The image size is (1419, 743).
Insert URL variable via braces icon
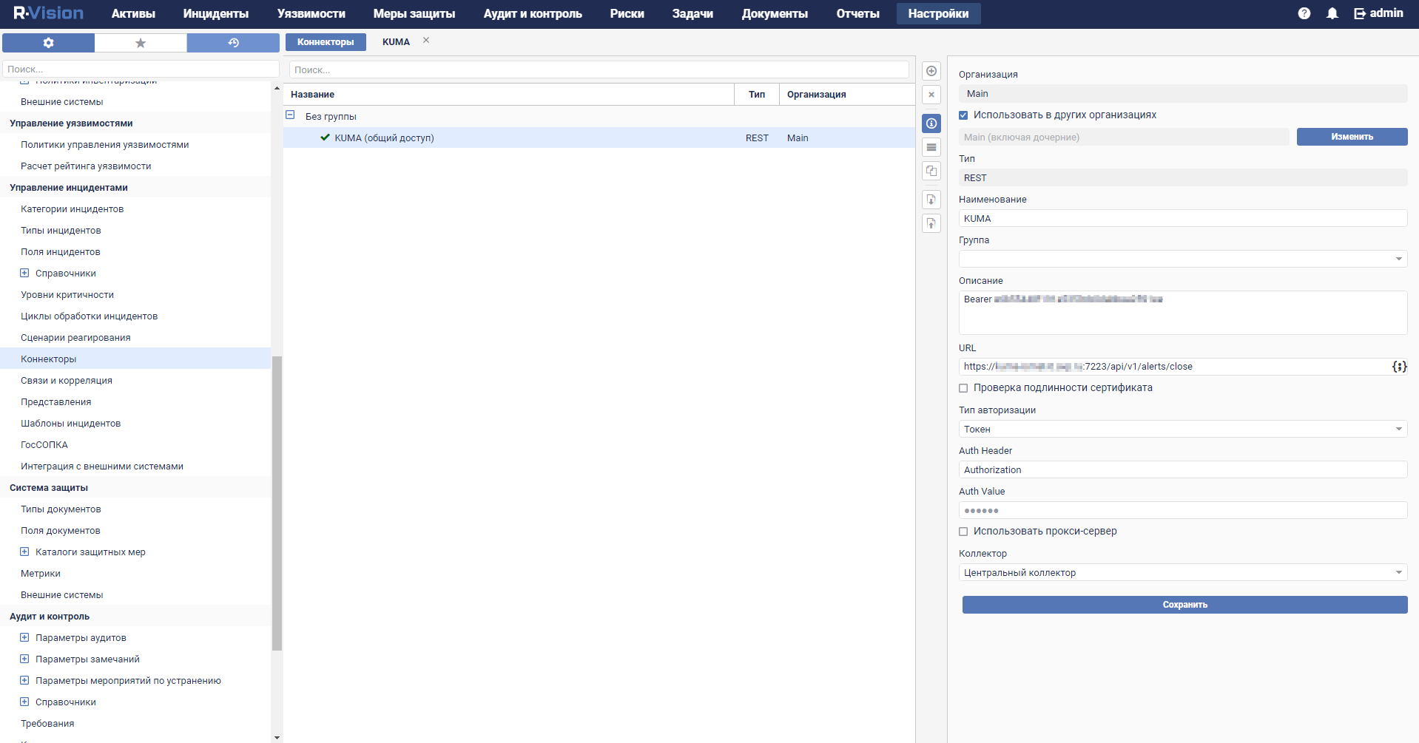pos(1398,367)
